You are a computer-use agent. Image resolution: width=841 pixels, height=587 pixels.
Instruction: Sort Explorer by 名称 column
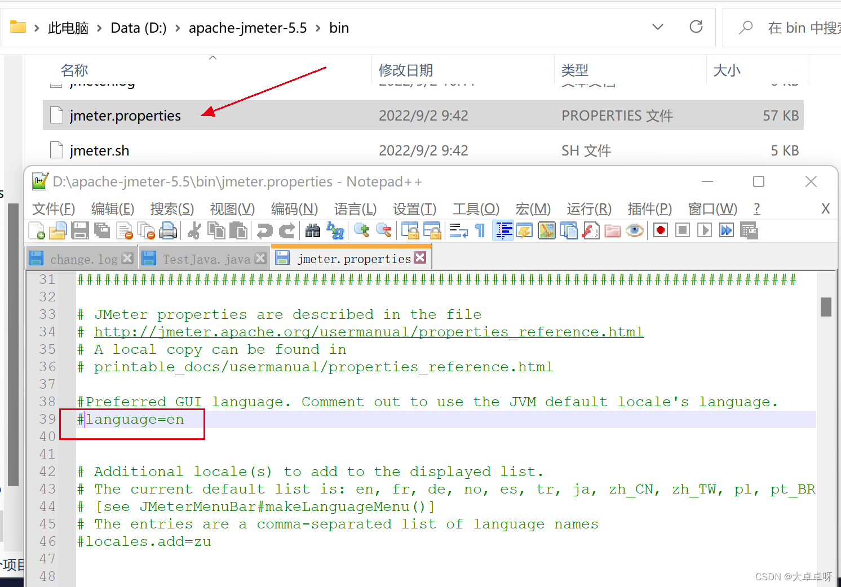coord(74,70)
